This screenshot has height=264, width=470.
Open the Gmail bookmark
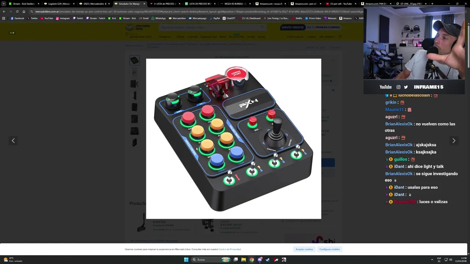coord(144,18)
